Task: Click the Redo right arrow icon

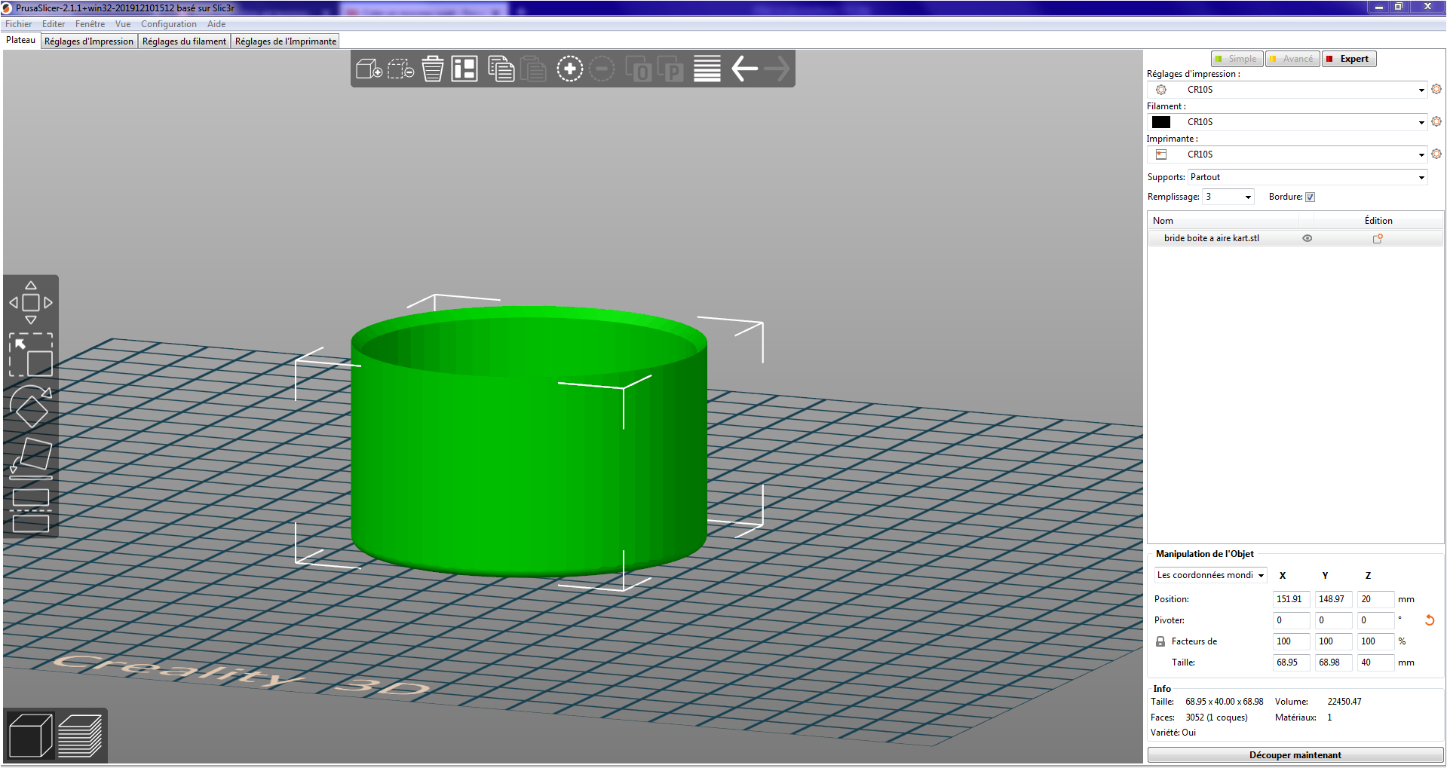Action: coord(777,69)
